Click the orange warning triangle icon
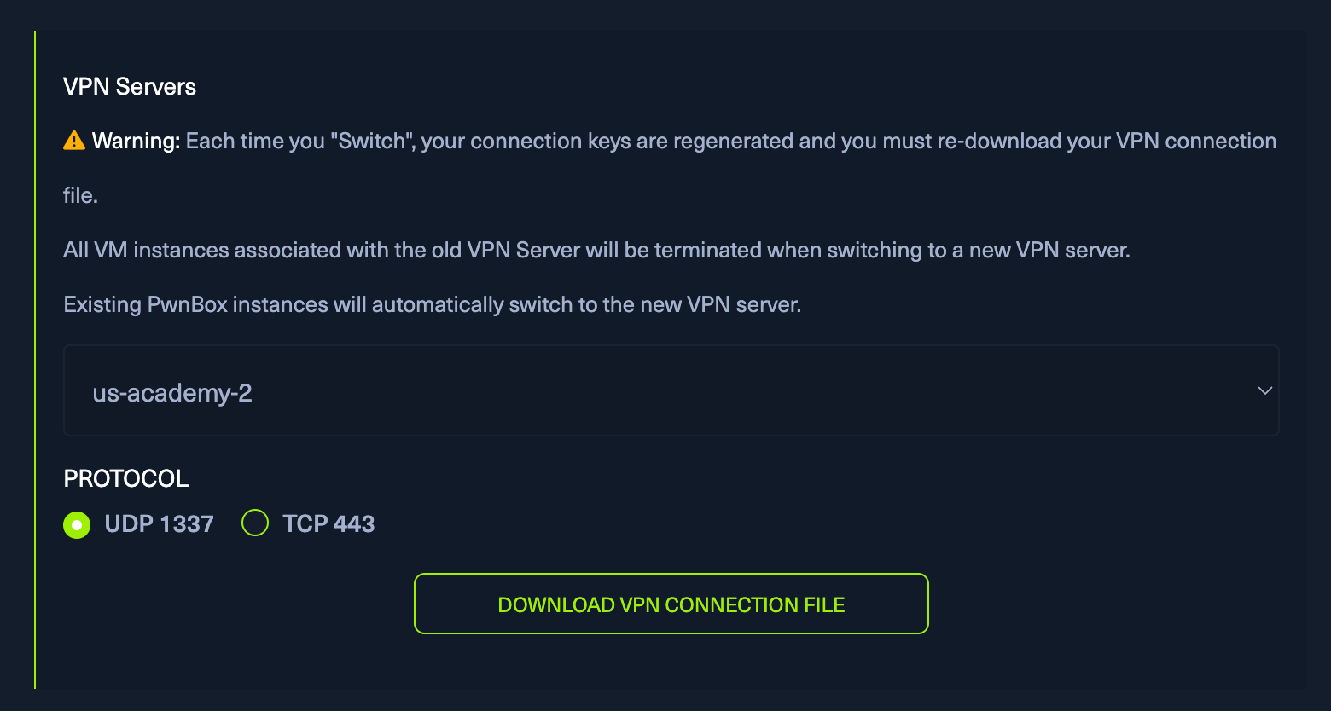 pos(74,141)
